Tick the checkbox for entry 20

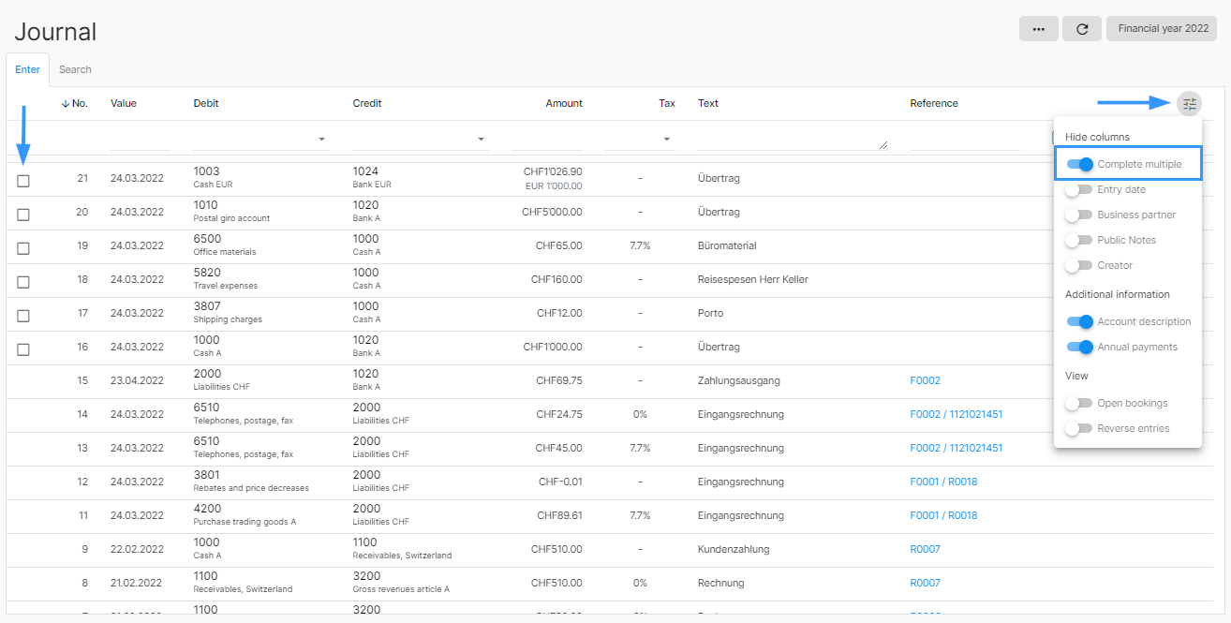[x=23, y=215]
